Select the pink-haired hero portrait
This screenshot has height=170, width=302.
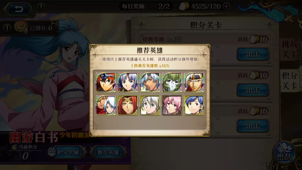(x=172, y=105)
